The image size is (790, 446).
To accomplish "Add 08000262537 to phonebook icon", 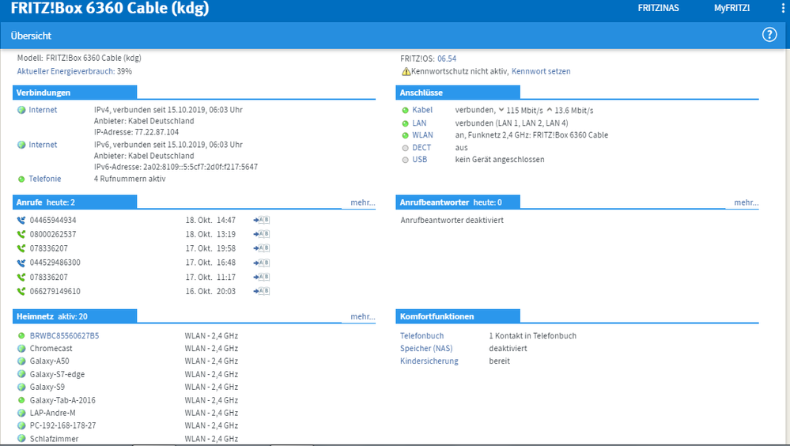I will click(262, 234).
